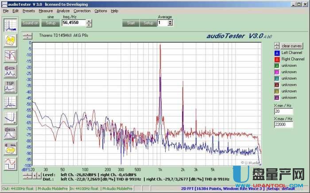
Task: Click the TSP parameters icon
Action: (x=10, y=86)
